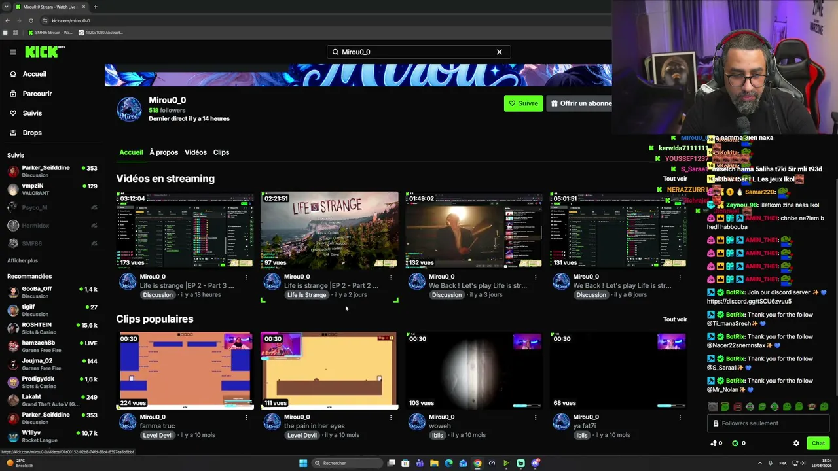Open chat settings gear icon
Screen dimensions: 838x471
[796, 444]
